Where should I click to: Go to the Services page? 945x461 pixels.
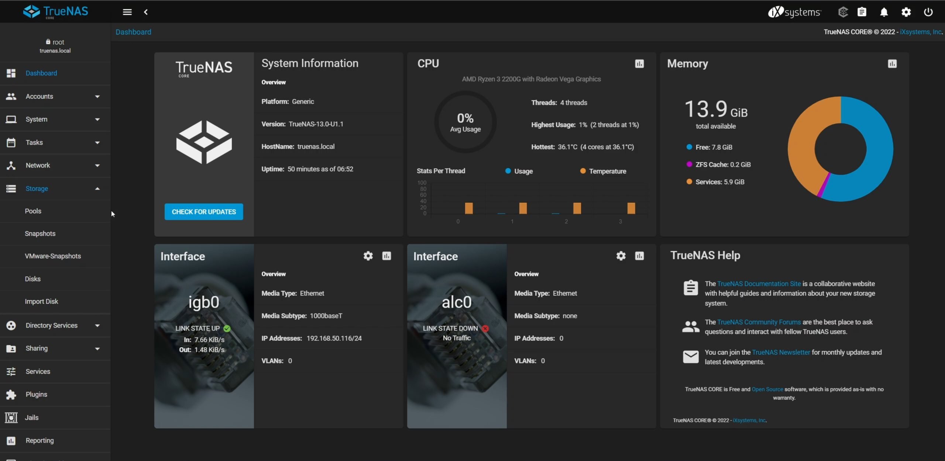38,371
